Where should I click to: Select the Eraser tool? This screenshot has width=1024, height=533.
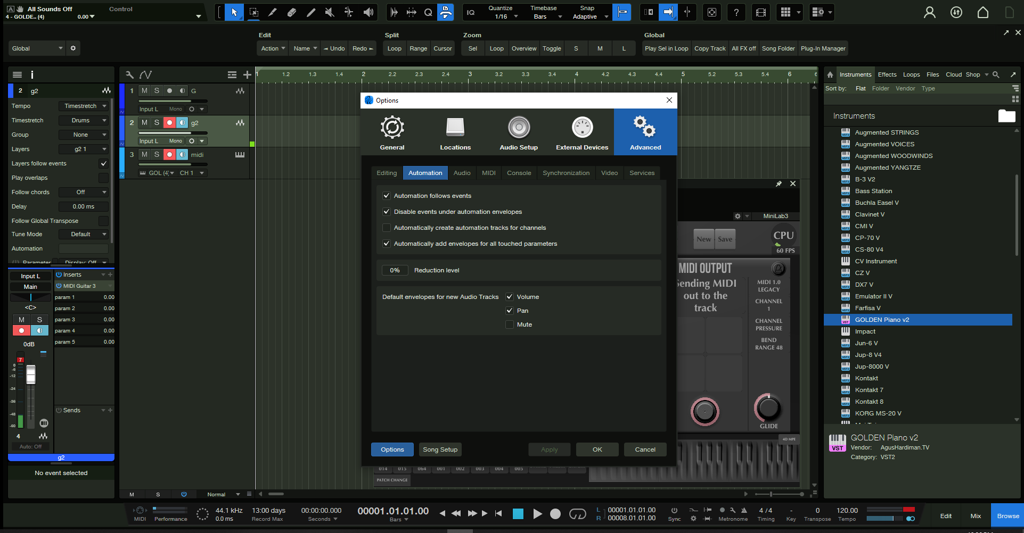coord(291,12)
